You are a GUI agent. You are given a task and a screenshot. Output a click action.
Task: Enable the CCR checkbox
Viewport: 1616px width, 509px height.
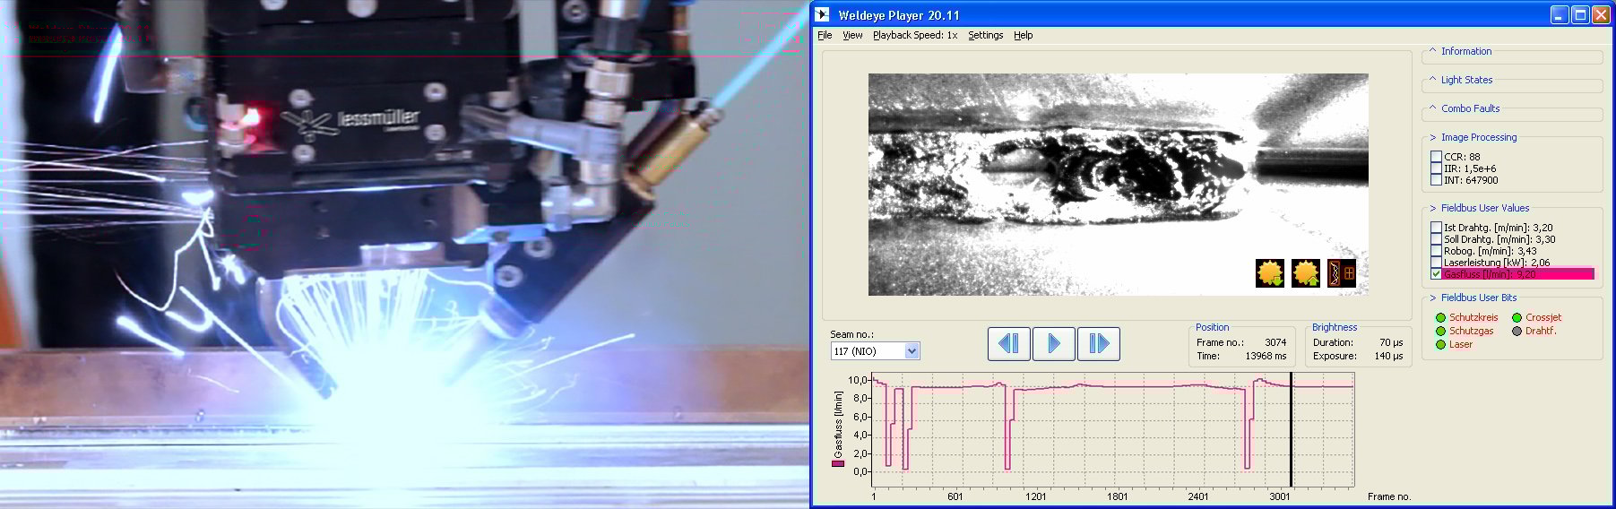1436,157
